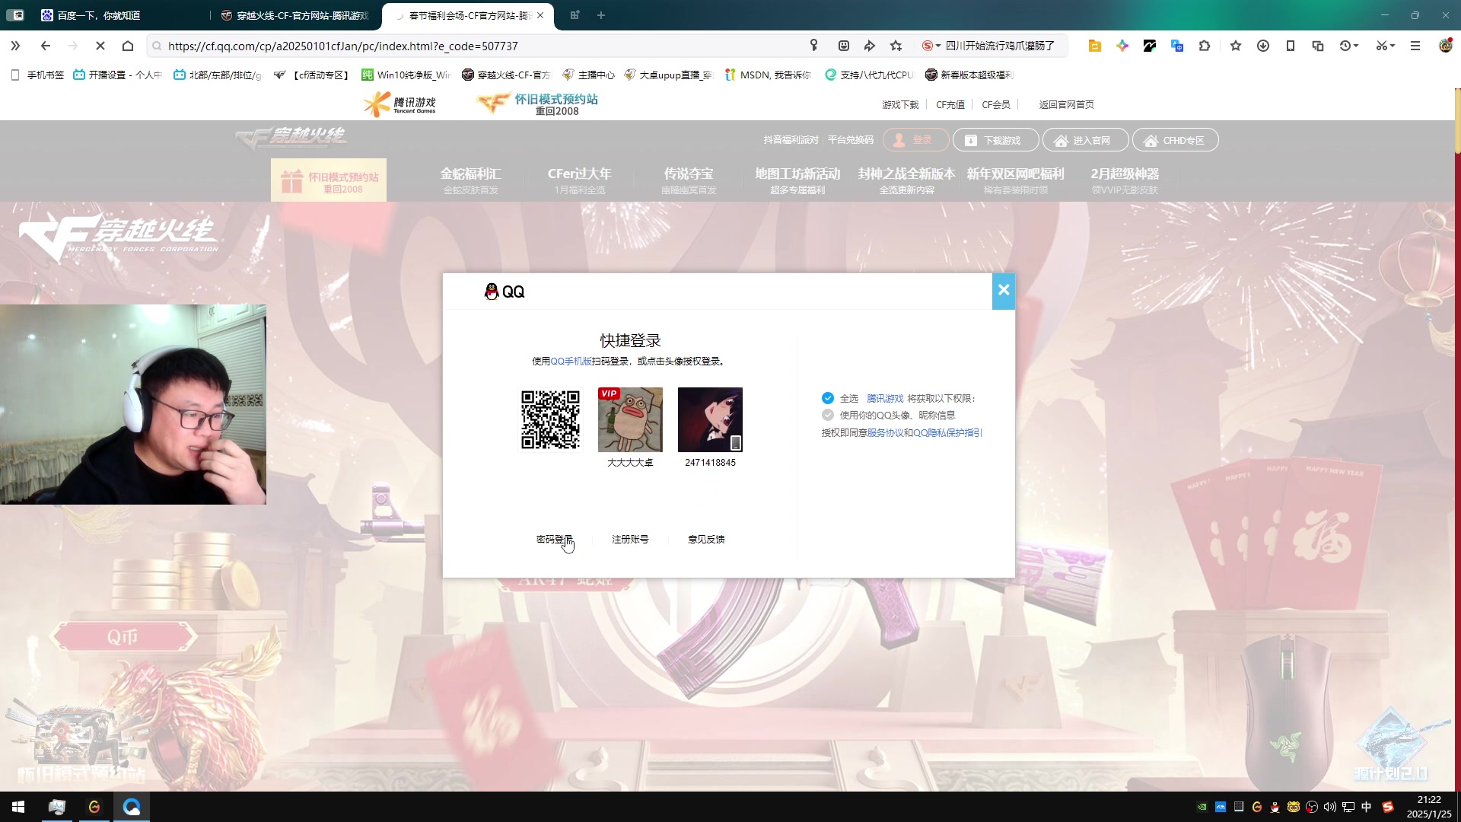Viewport: 1461px width, 822px height.
Task: Expand the sidebar with double-chevron icon
Action: tap(15, 46)
